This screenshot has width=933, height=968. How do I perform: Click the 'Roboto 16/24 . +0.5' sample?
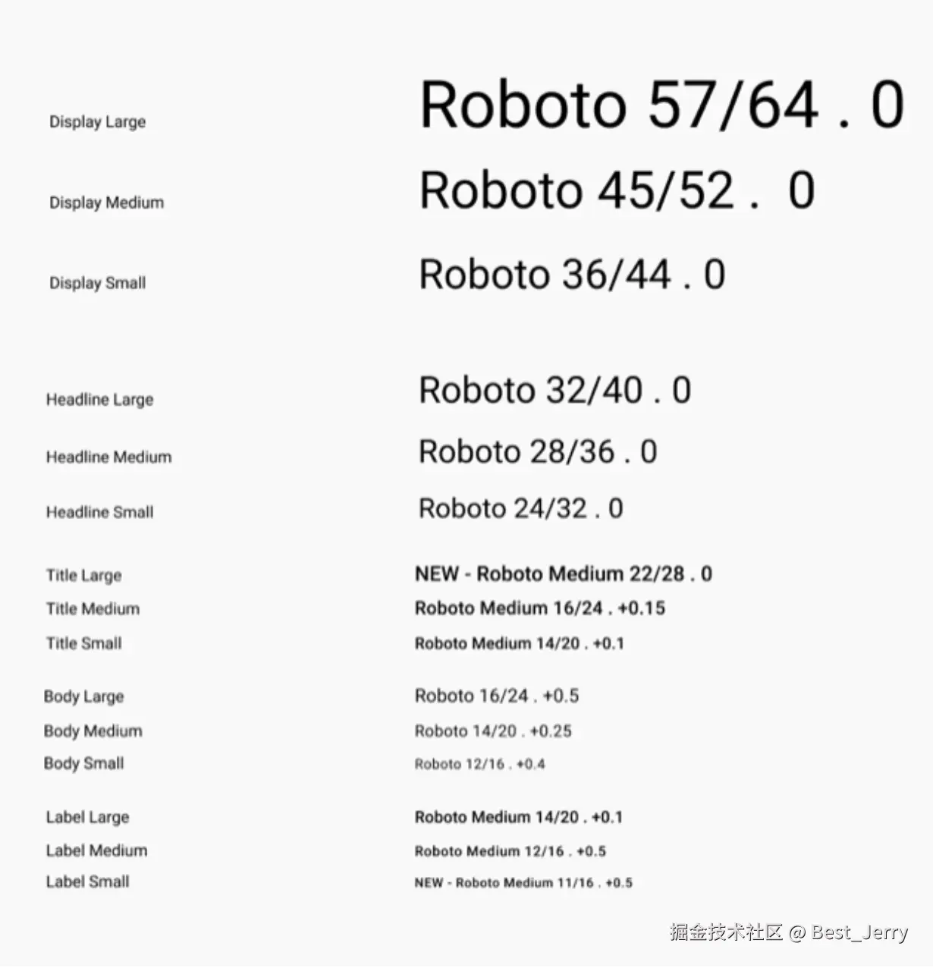point(496,696)
